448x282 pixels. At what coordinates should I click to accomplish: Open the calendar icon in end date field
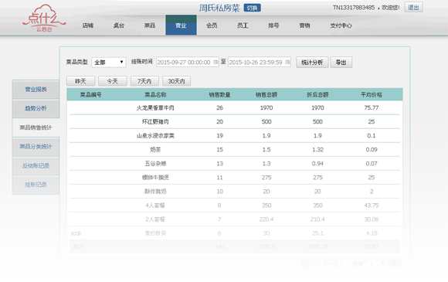point(287,62)
